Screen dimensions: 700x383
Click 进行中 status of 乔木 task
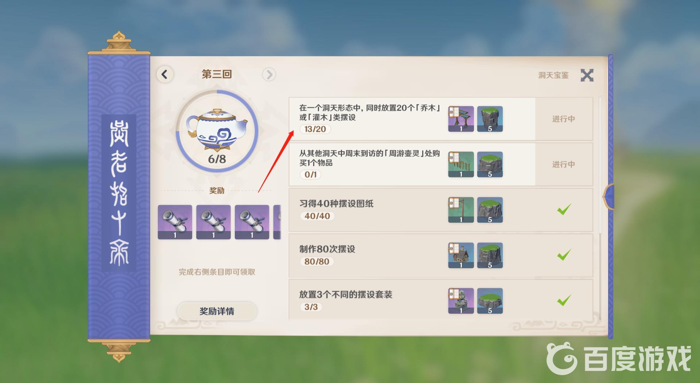(x=564, y=119)
